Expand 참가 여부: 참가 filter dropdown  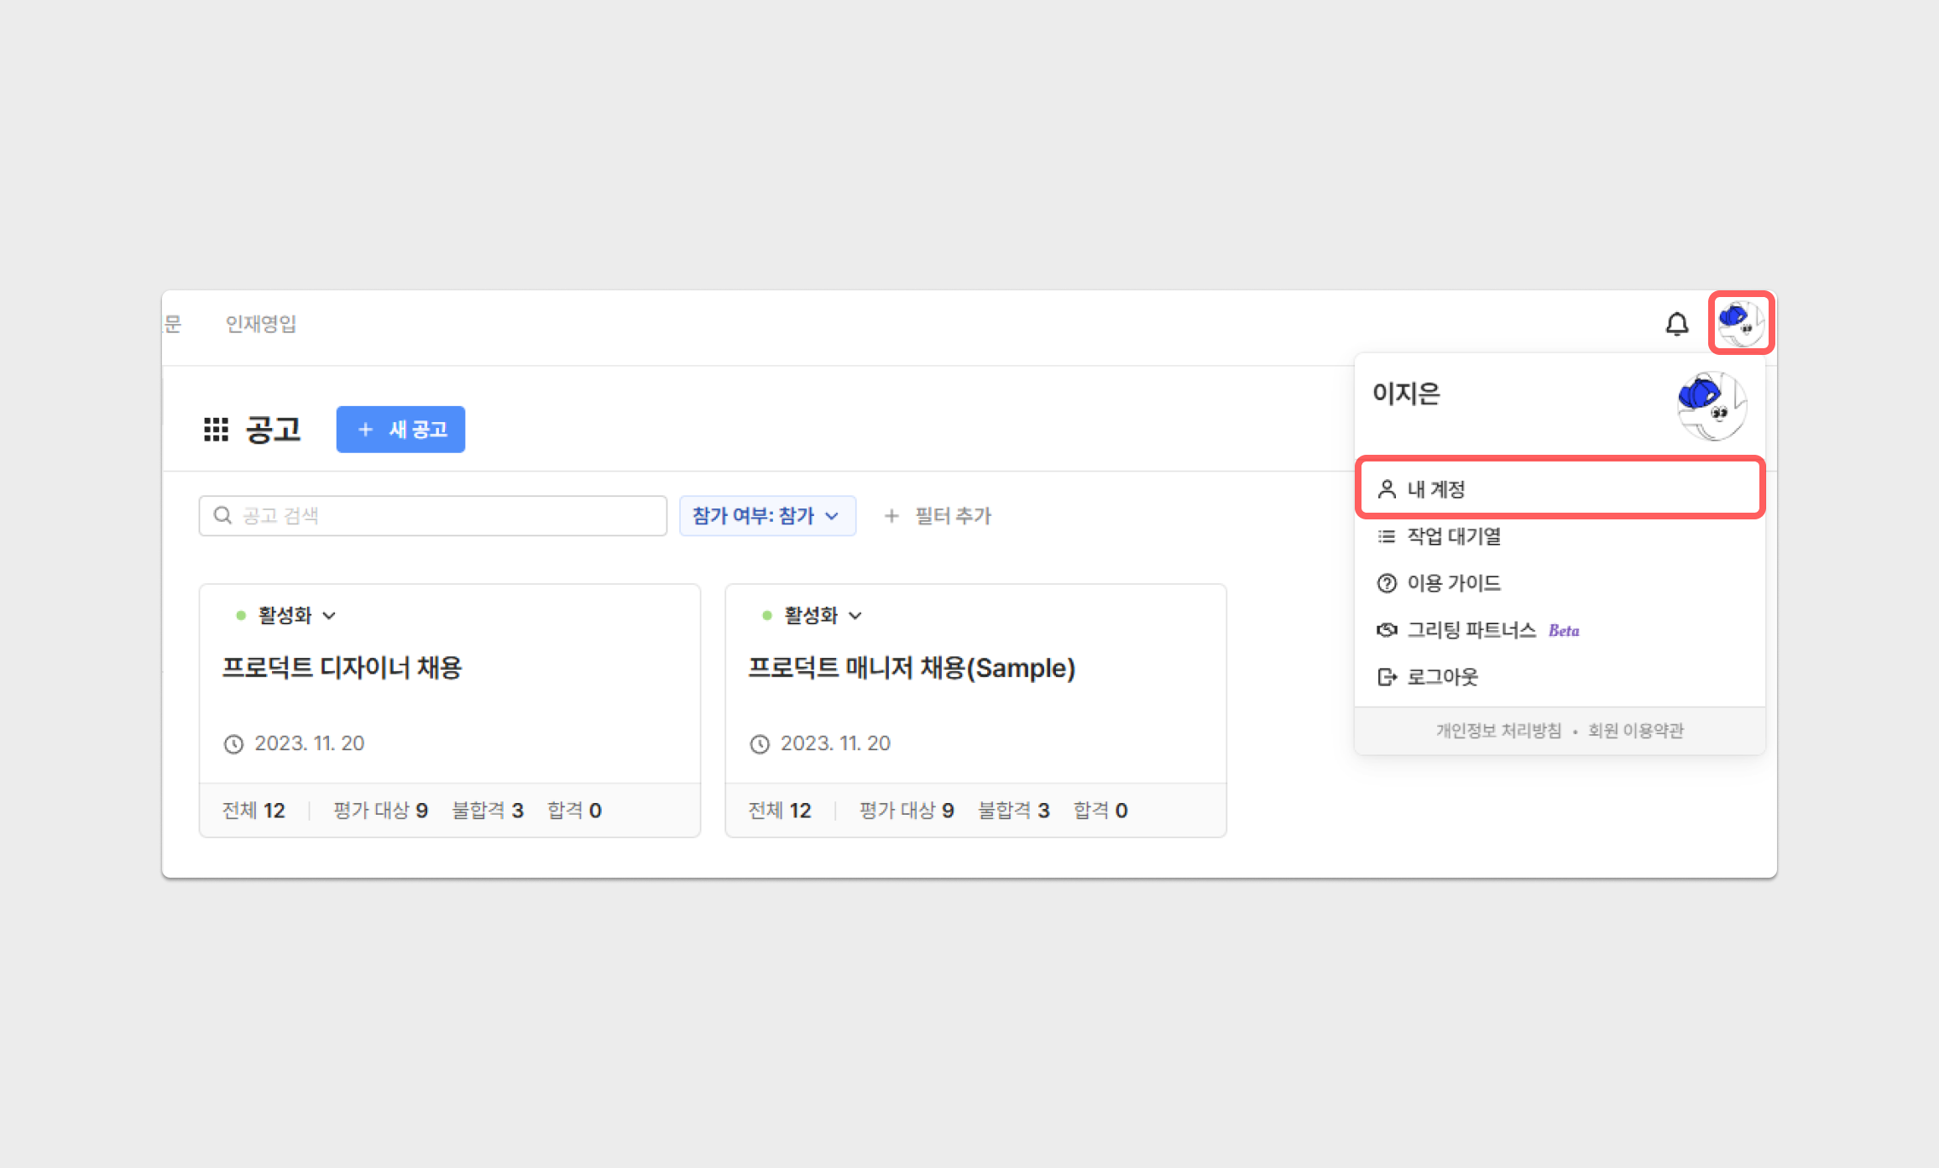766,516
